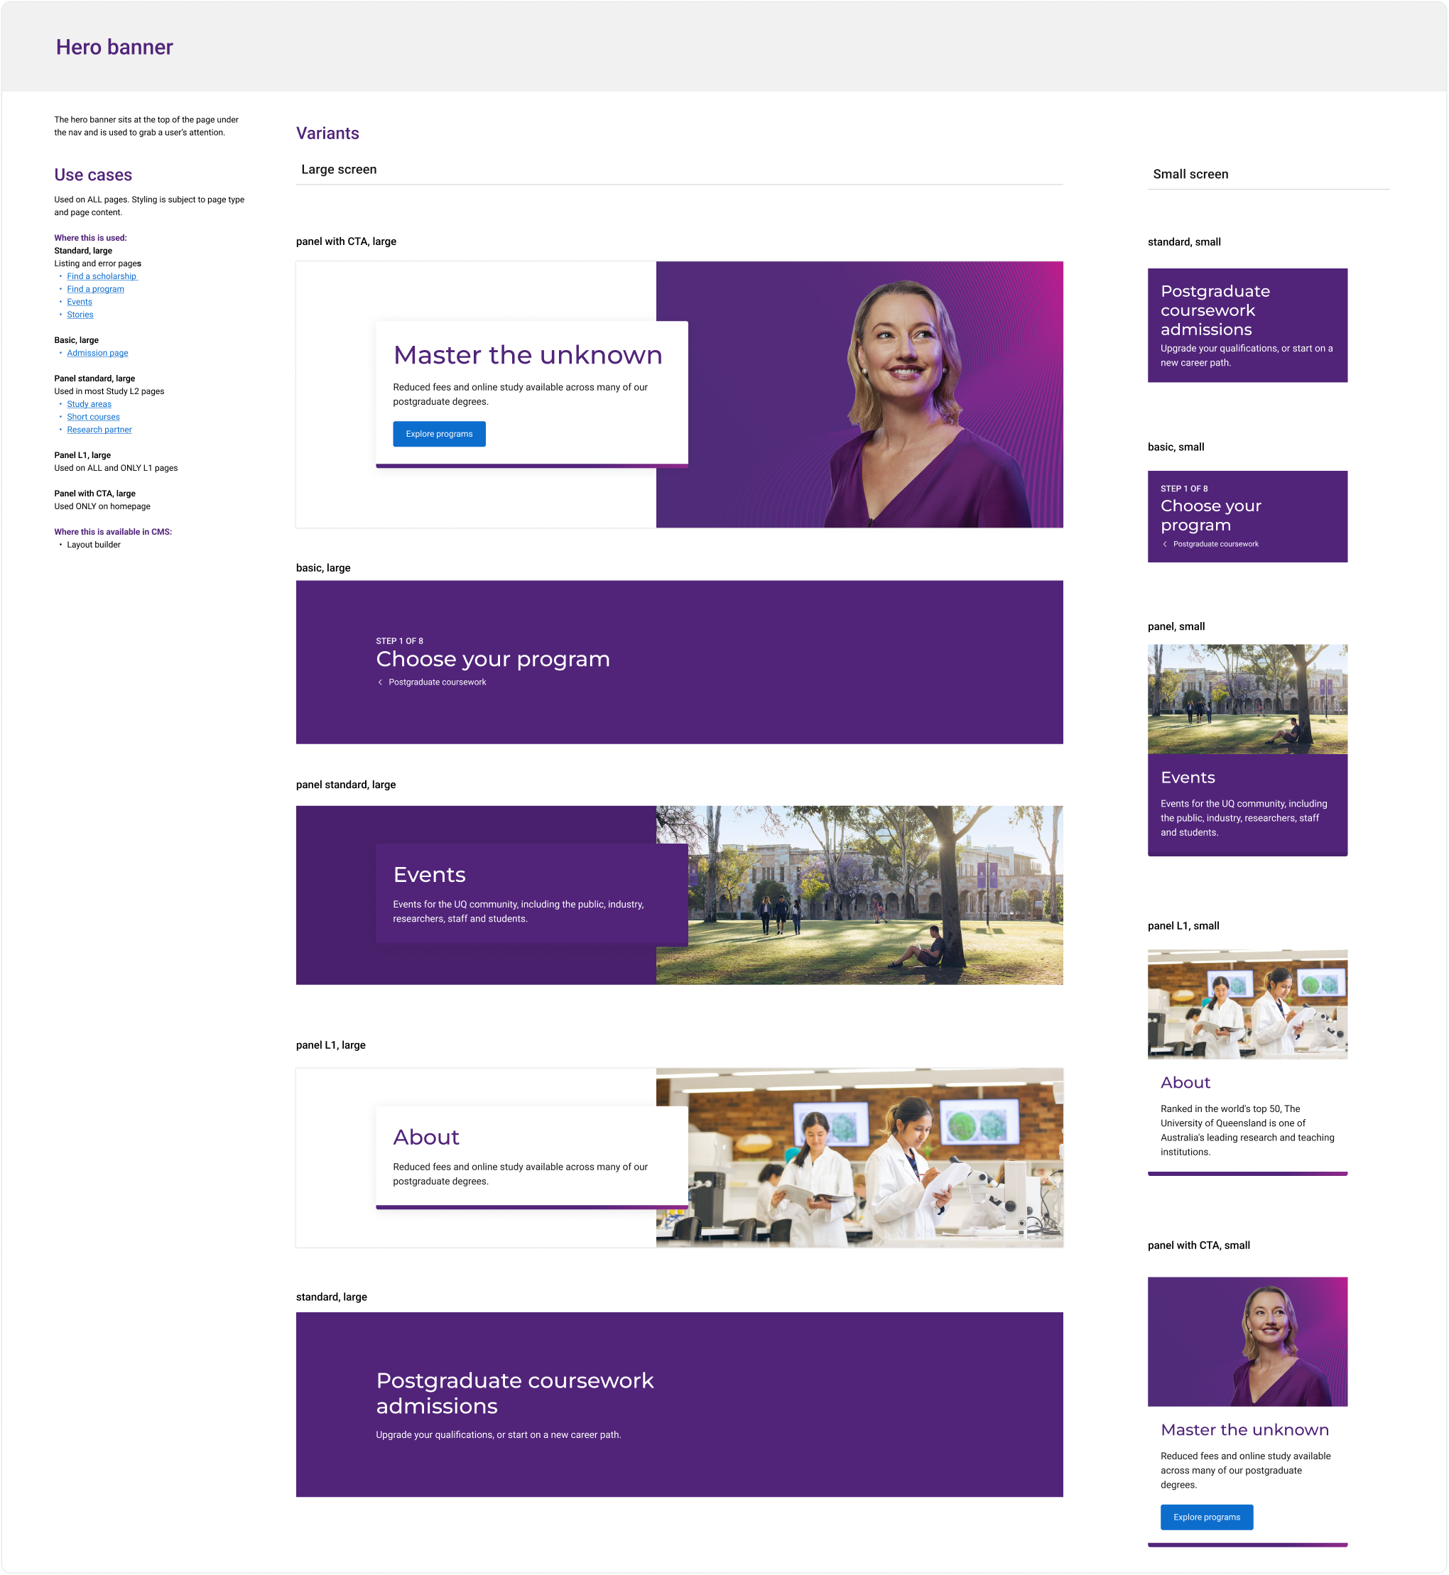Open the Find a program link
This screenshot has width=1449, height=1575.
(x=95, y=288)
